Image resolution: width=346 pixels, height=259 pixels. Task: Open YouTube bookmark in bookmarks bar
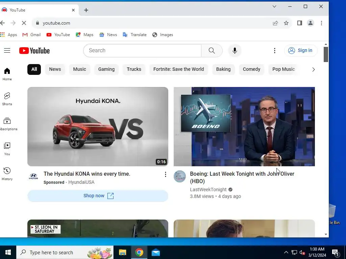[58, 35]
